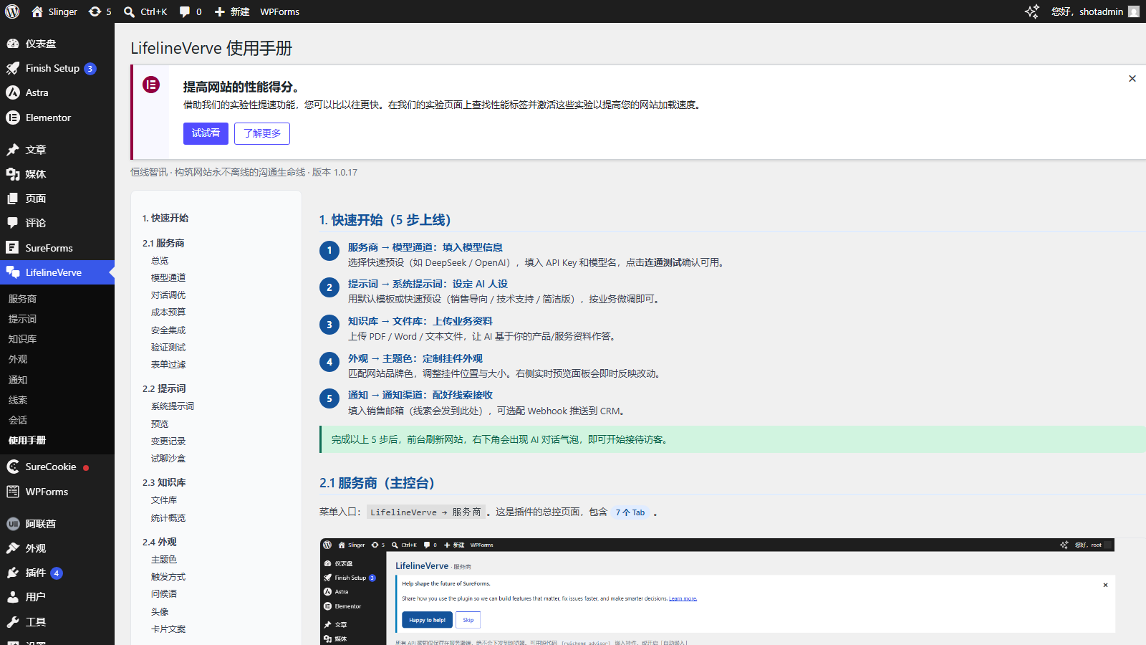Click the plus icon for 新建

pyautogui.click(x=220, y=11)
